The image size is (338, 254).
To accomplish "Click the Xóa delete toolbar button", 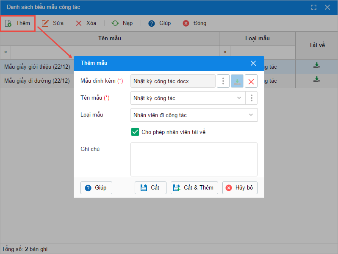I will coord(86,23).
